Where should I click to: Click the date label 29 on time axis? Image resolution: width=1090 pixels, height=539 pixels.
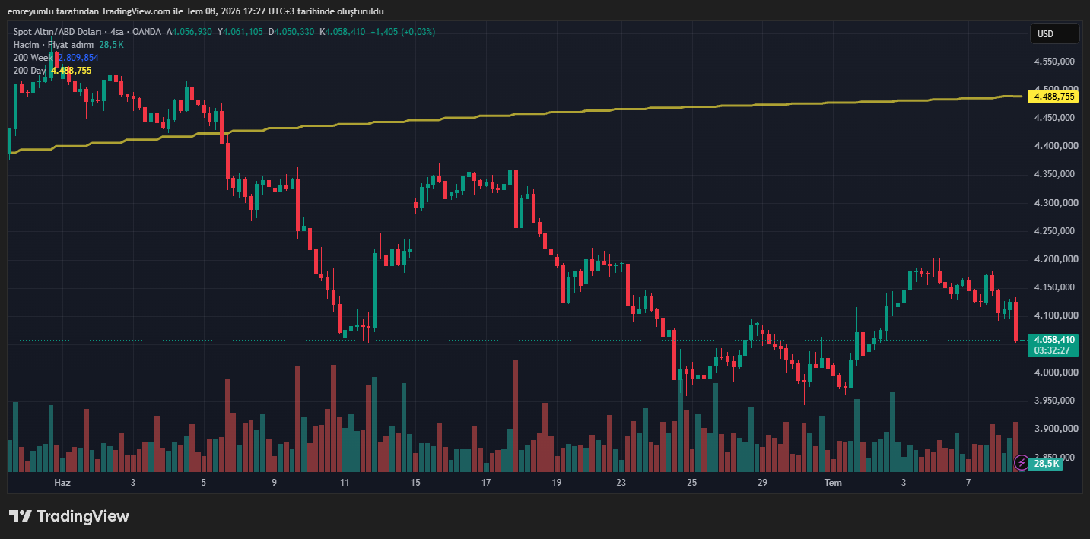tap(762, 483)
